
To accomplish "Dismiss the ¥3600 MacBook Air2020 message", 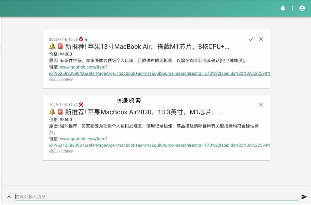I will [261, 105].
